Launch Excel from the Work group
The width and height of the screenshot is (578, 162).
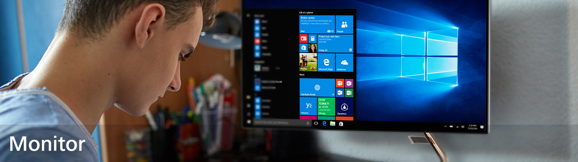349,93
